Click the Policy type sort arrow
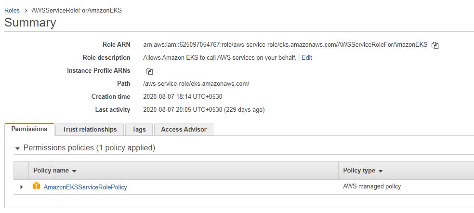This screenshot has height=213, width=474. pyautogui.click(x=381, y=171)
